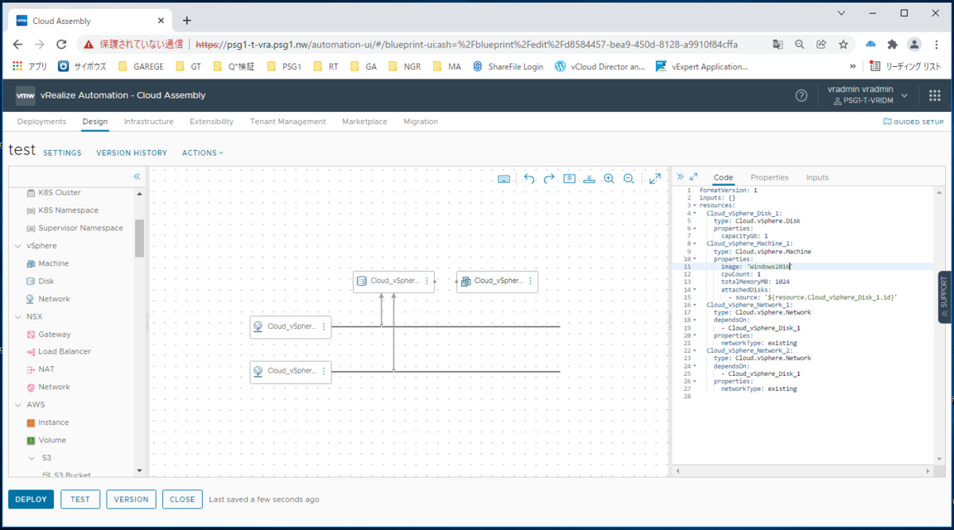Expand the canvas to full screen
954x530 pixels.
(x=655, y=179)
